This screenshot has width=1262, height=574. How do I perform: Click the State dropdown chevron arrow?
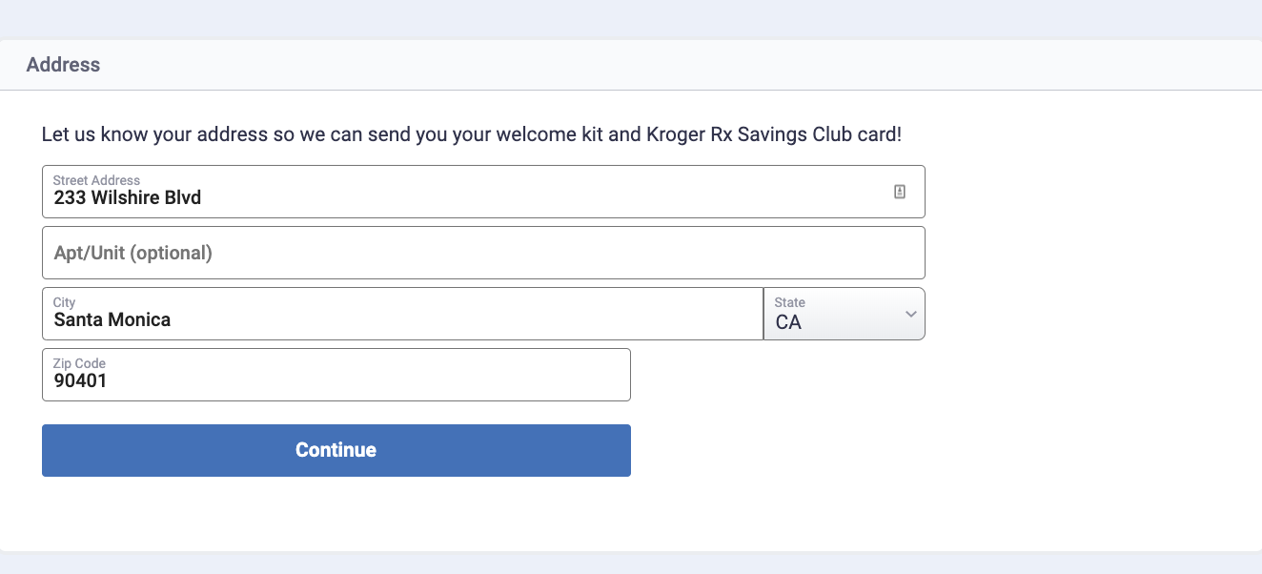tap(910, 314)
